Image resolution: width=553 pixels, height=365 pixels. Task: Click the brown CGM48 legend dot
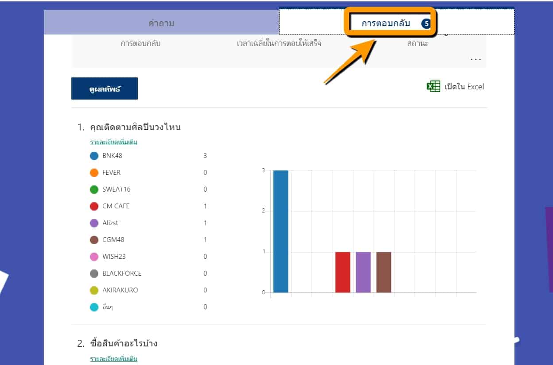tap(94, 240)
